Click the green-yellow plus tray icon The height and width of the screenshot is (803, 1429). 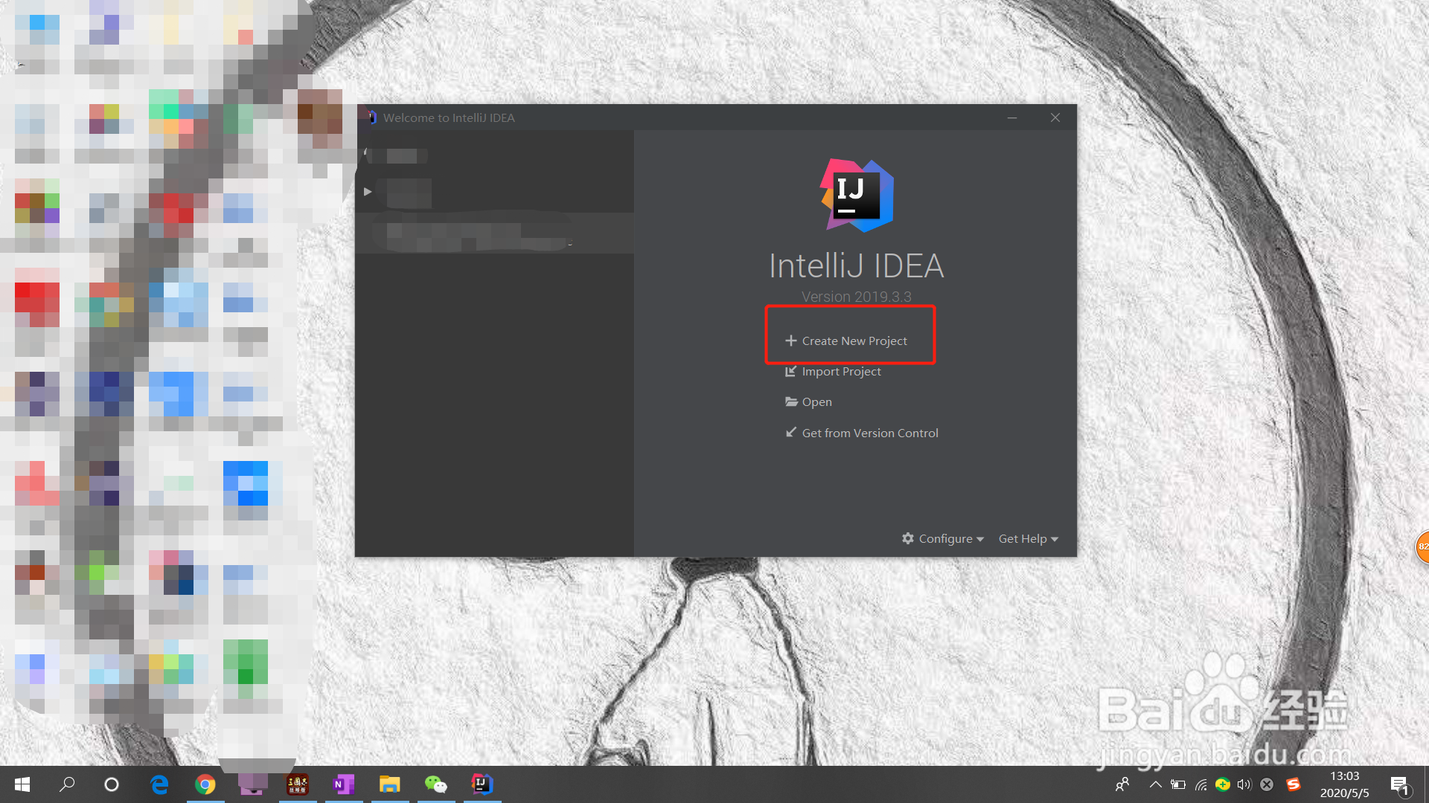(x=1222, y=784)
